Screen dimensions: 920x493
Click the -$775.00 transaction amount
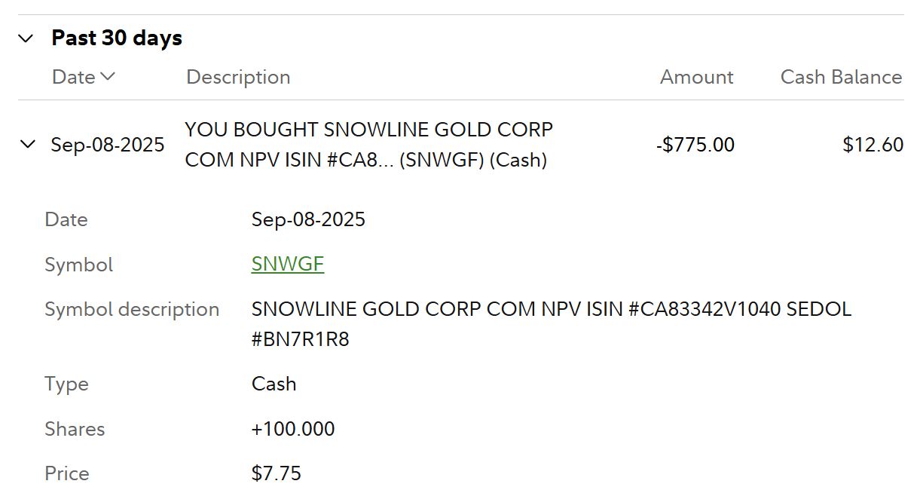[695, 145]
